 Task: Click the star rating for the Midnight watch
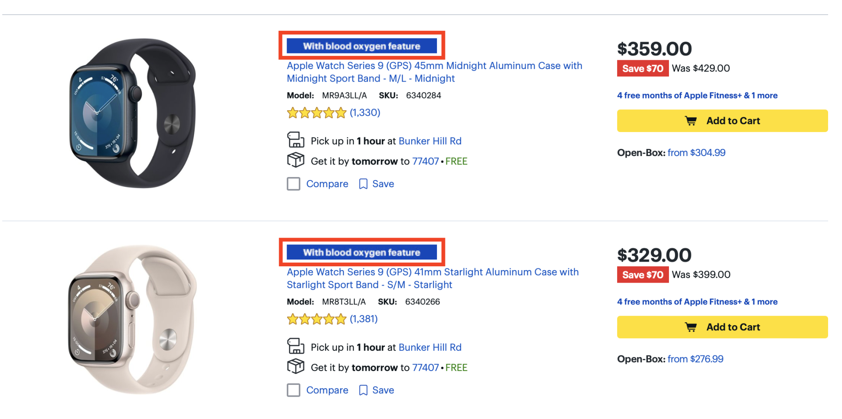pyautogui.click(x=317, y=113)
